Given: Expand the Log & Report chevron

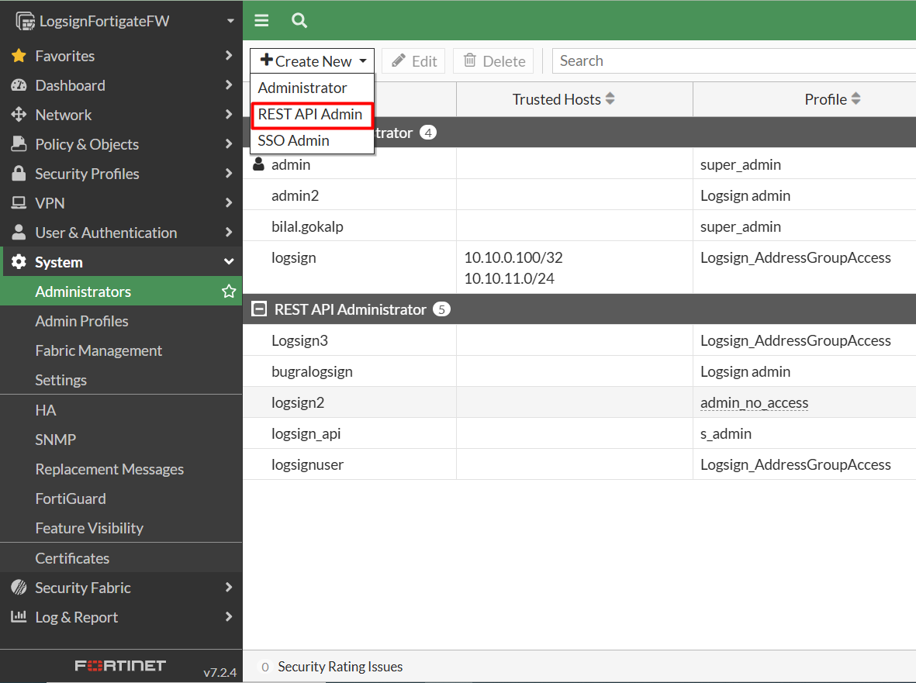Looking at the screenshot, I should tap(228, 616).
